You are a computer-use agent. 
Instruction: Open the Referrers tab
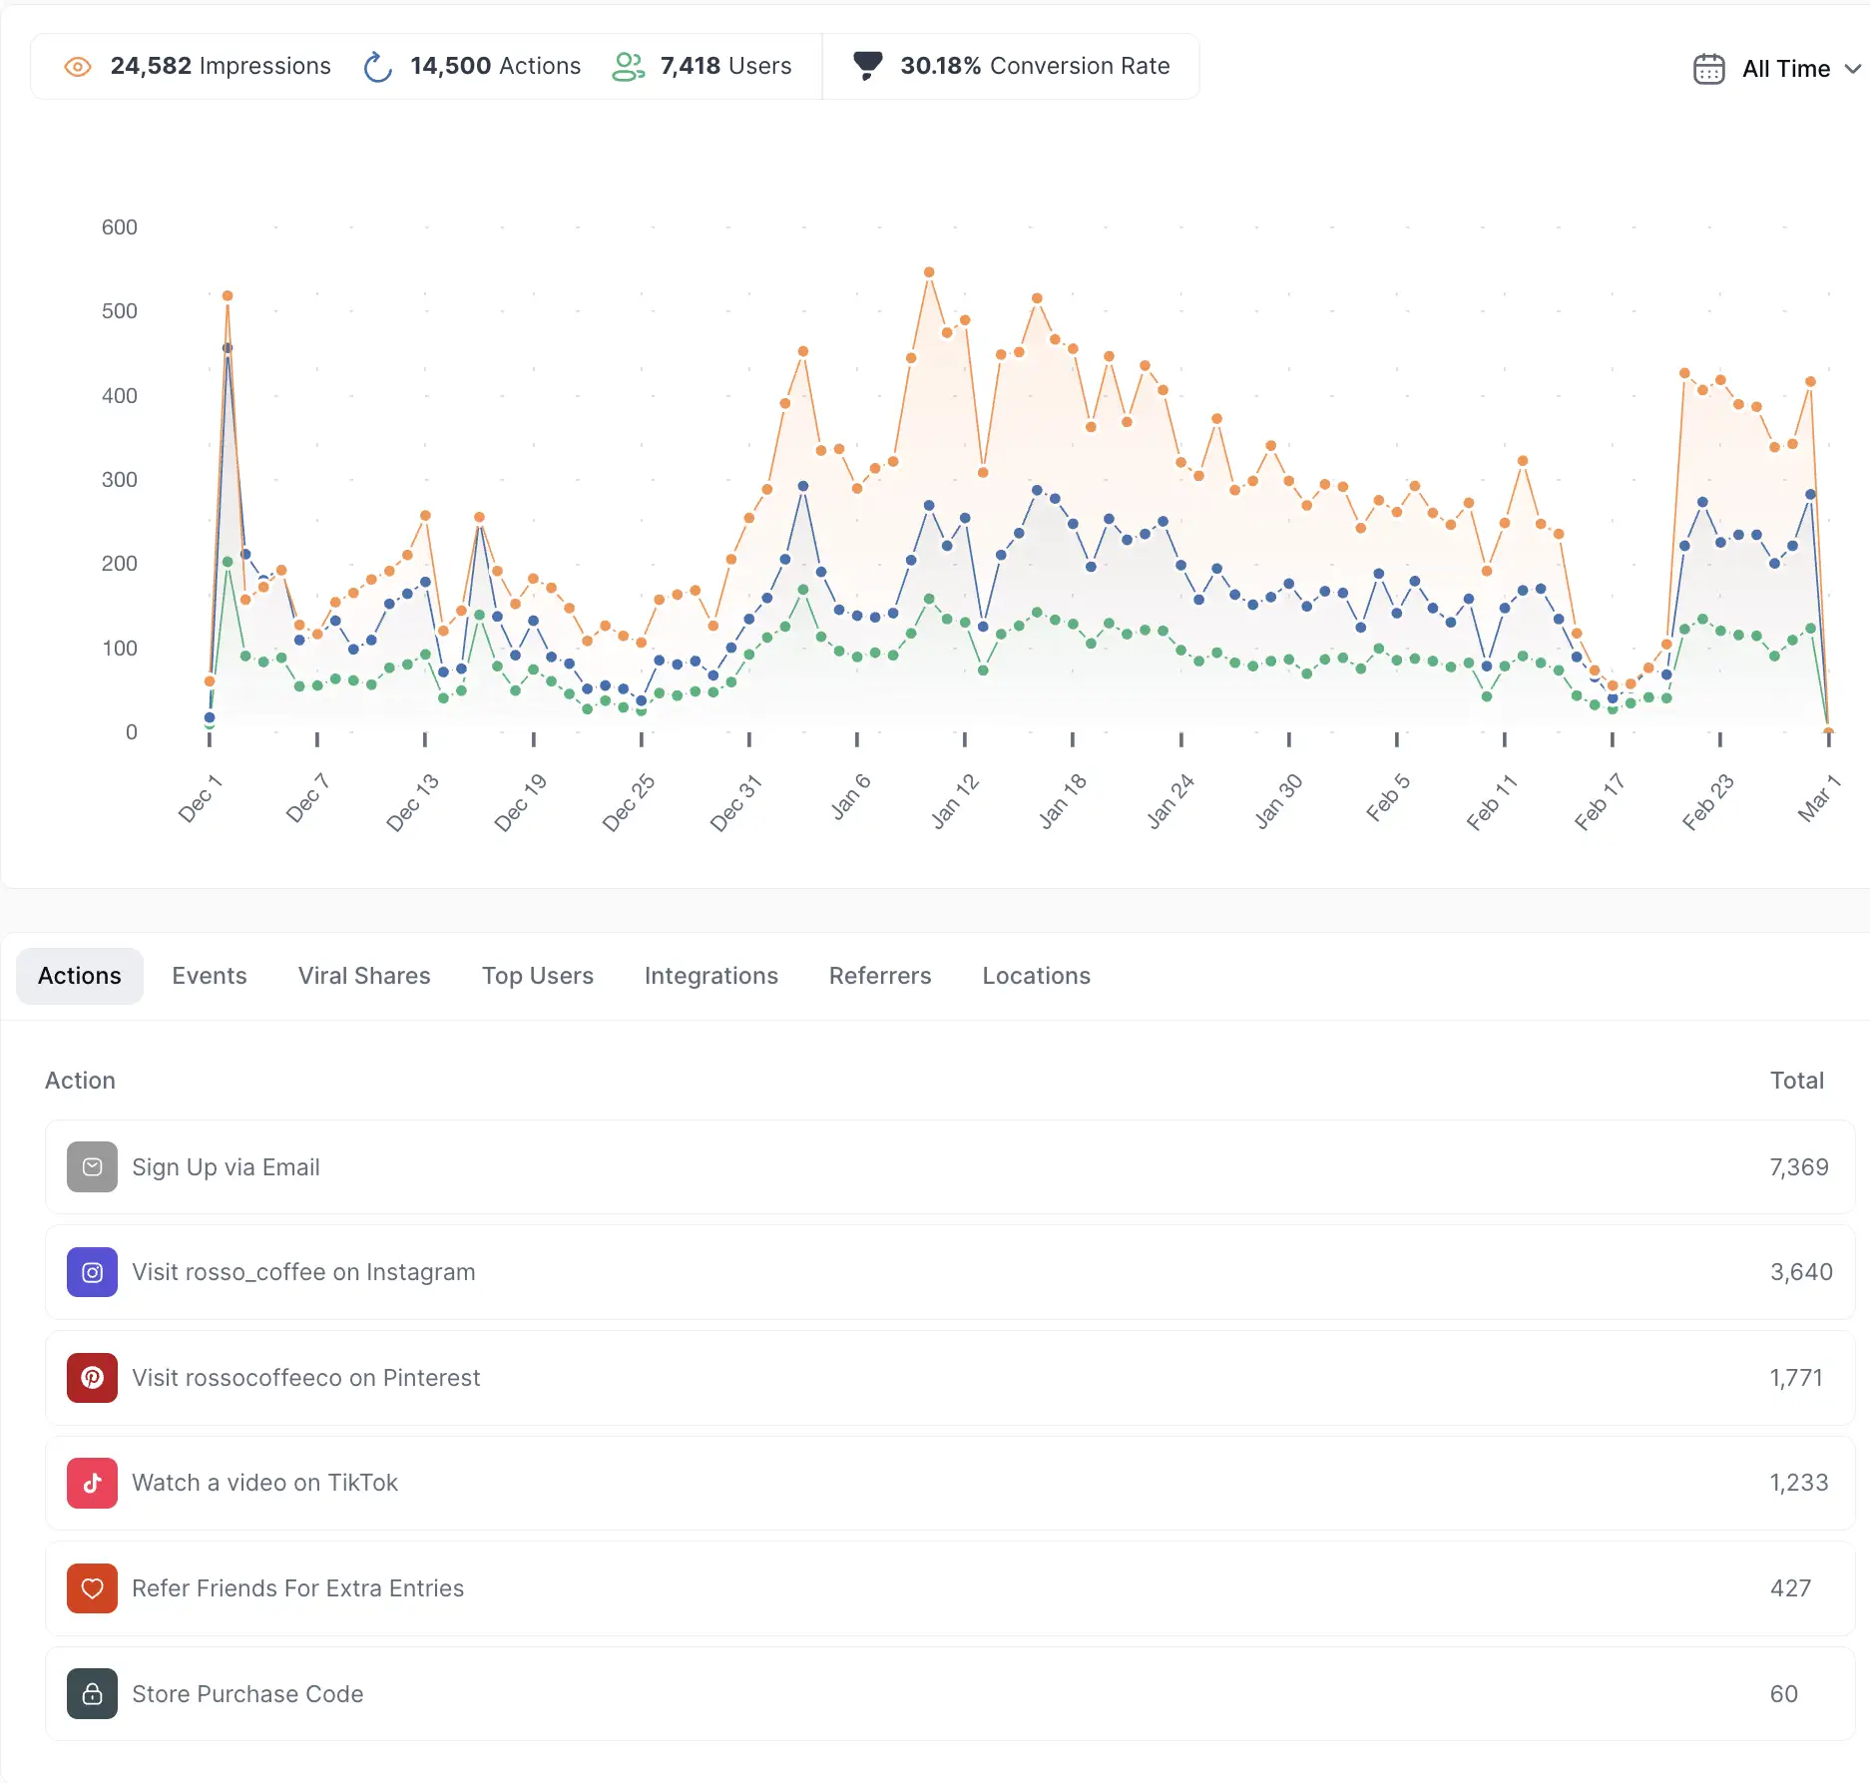point(880,976)
